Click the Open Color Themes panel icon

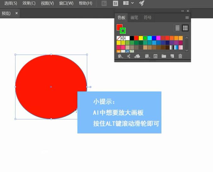point(129,56)
